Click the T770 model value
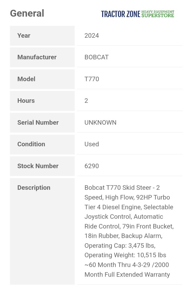The height and width of the screenshot is (290, 190). [92, 79]
